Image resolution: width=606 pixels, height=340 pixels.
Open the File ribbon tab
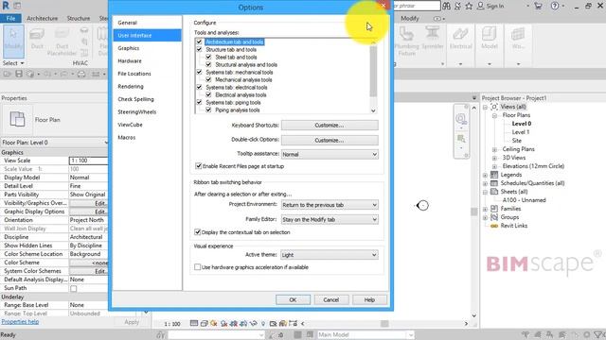(10, 18)
